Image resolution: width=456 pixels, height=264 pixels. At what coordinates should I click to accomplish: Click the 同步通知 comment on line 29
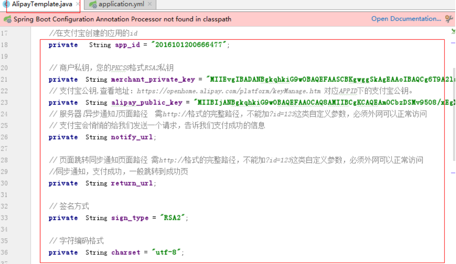click(119, 172)
